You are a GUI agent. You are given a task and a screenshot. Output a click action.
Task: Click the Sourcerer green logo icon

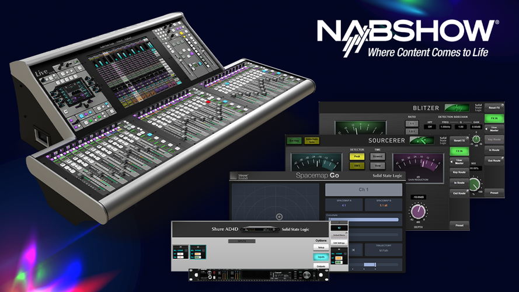[422, 140]
